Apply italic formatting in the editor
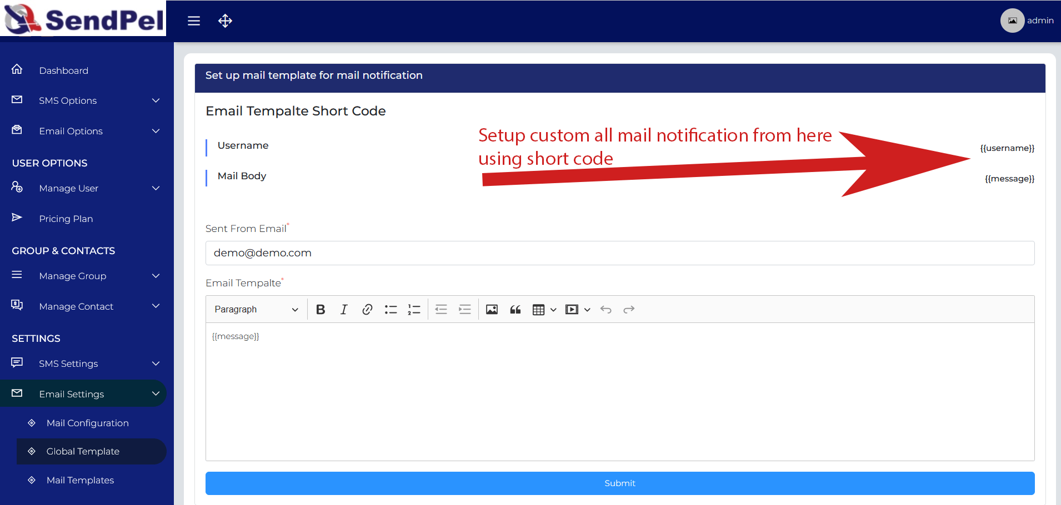The width and height of the screenshot is (1061, 505). 344,310
